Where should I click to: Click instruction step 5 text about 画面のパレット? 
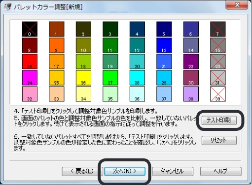coord(105,121)
